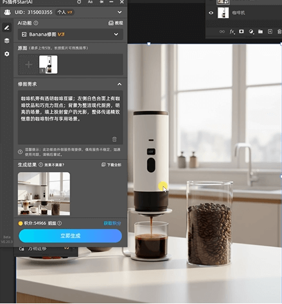Select the 咖啡机 layer name

click(238, 13)
